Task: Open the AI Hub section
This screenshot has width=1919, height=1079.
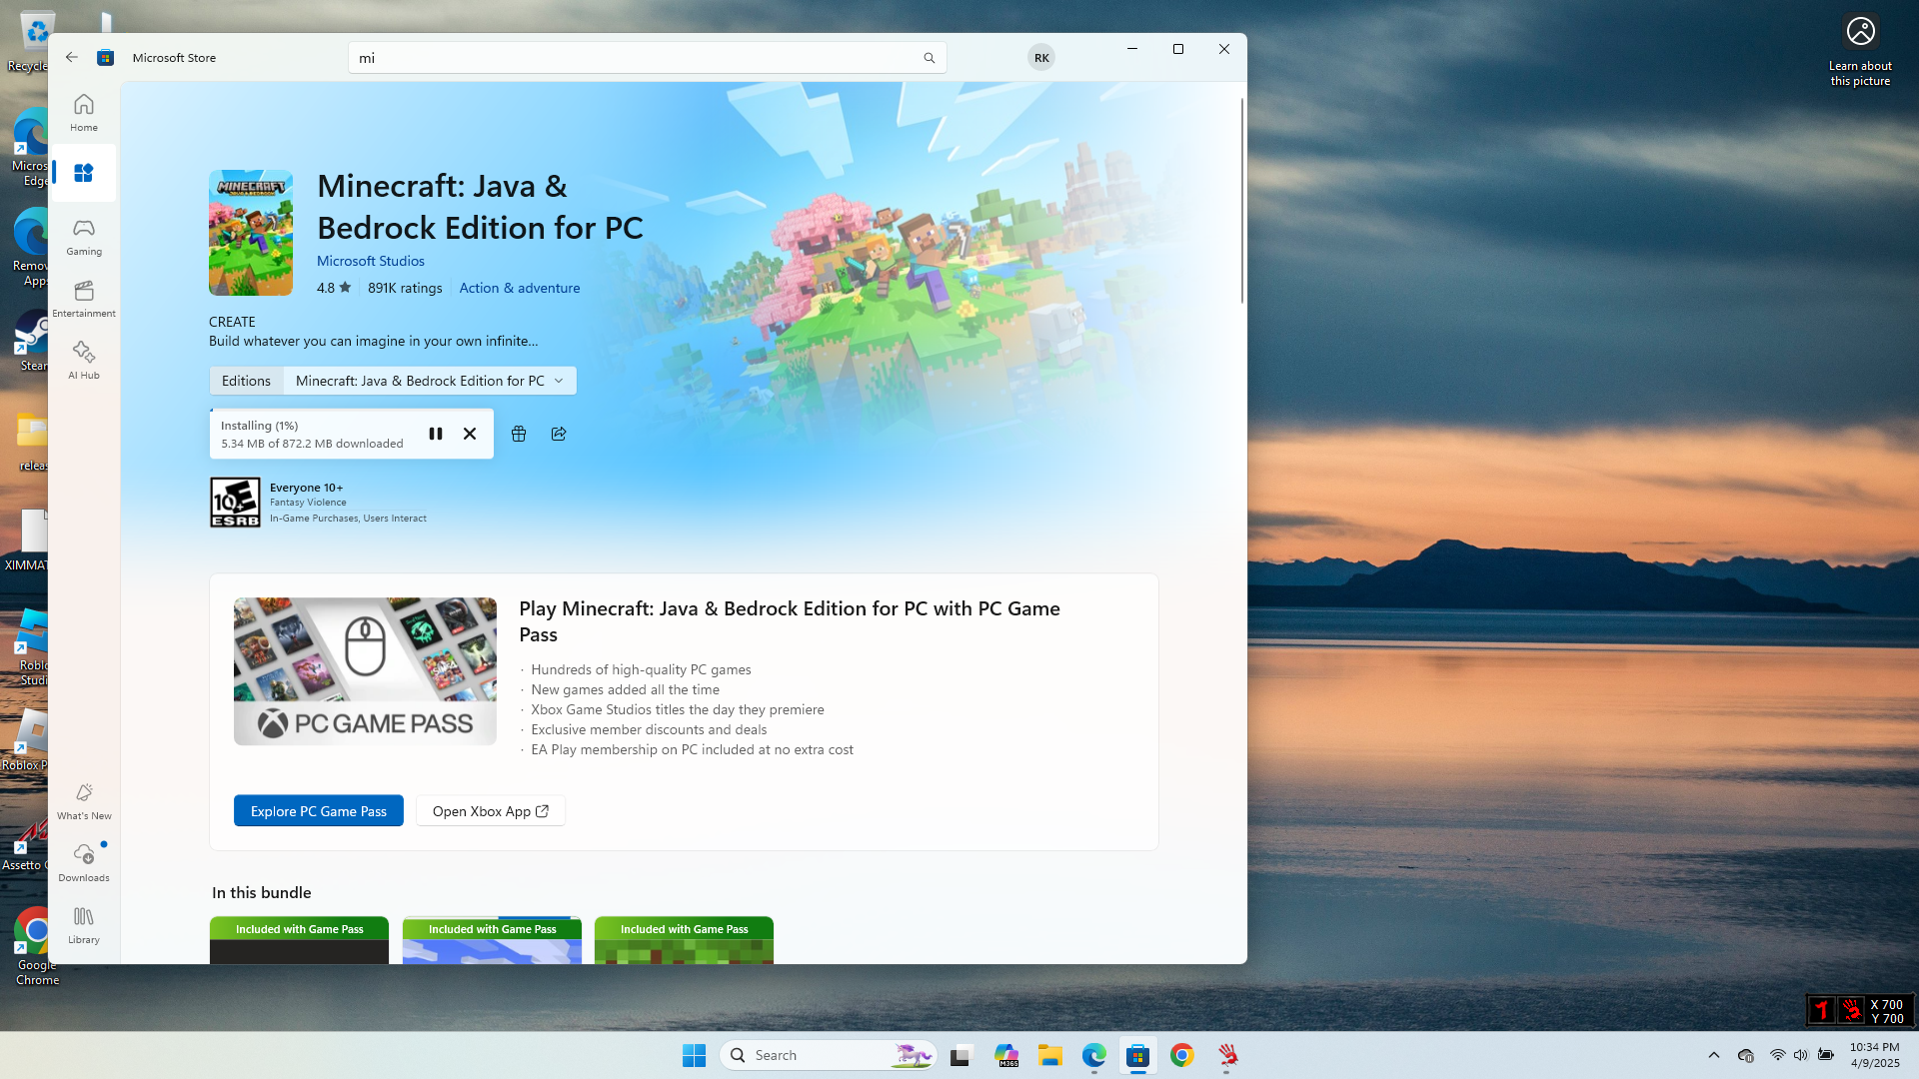Action: coord(84,361)
